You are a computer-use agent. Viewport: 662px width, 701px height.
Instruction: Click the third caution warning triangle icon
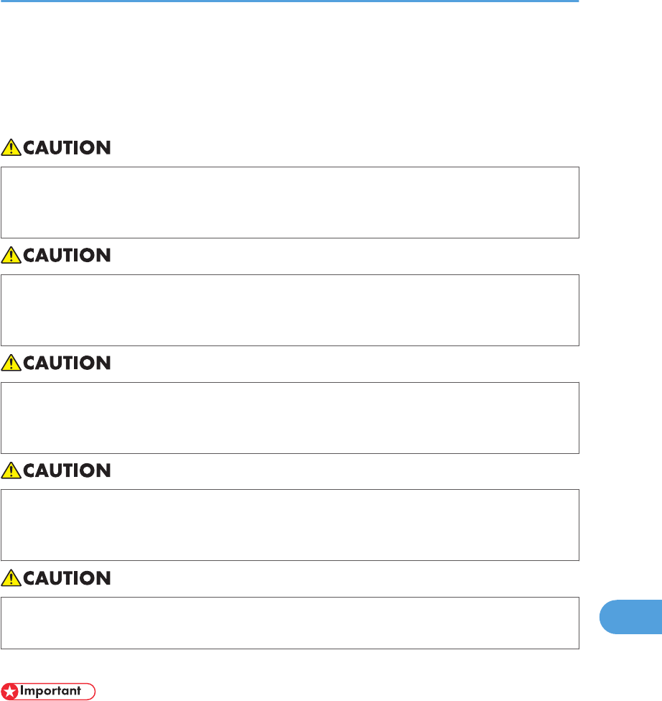[x=11, y=363]
